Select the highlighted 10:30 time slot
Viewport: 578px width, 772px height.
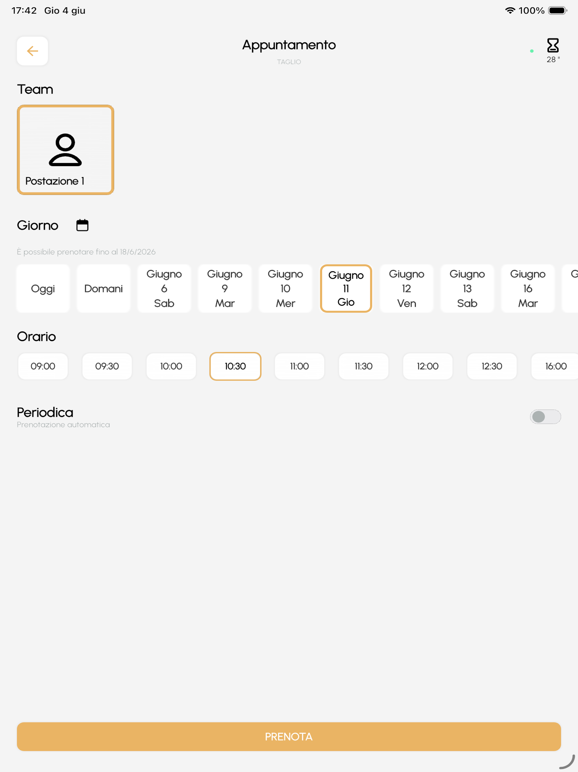tap(235, 366)
